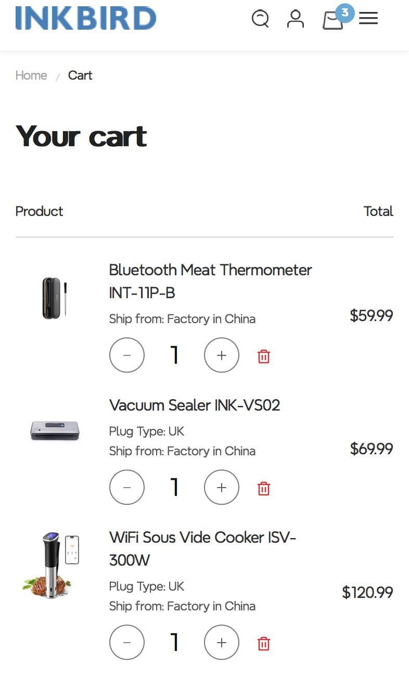Increase Vacuum Sealer quantity

click(x=222, y=488)
